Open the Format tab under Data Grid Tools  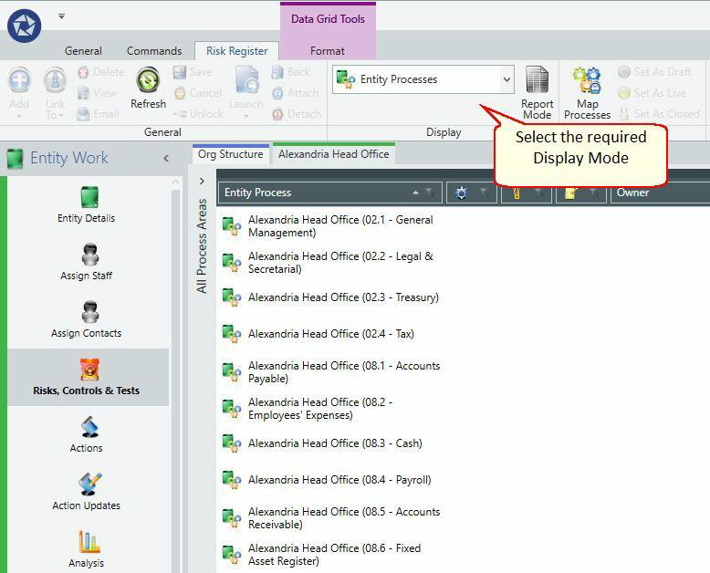pos(328,51)
